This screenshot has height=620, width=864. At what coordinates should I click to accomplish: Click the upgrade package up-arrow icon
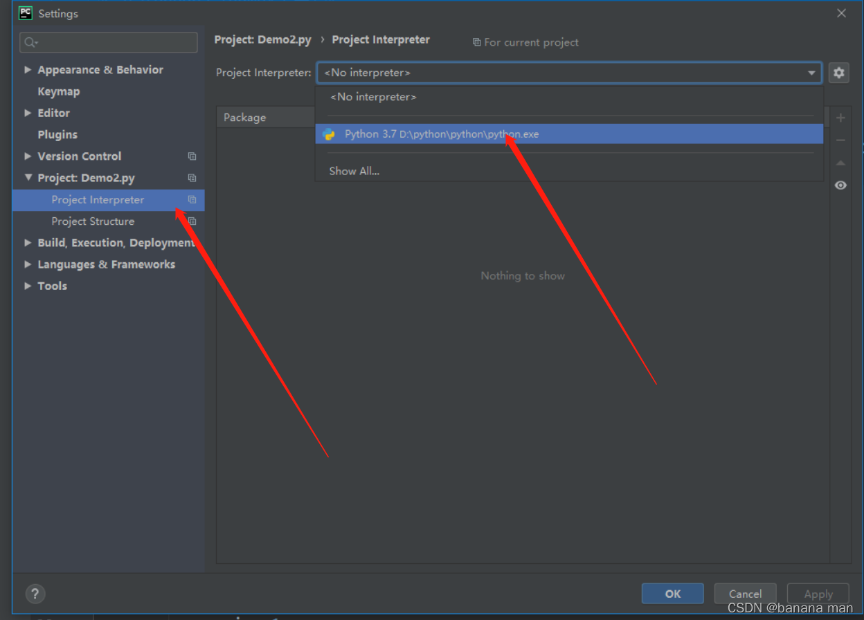pos(840,163)
